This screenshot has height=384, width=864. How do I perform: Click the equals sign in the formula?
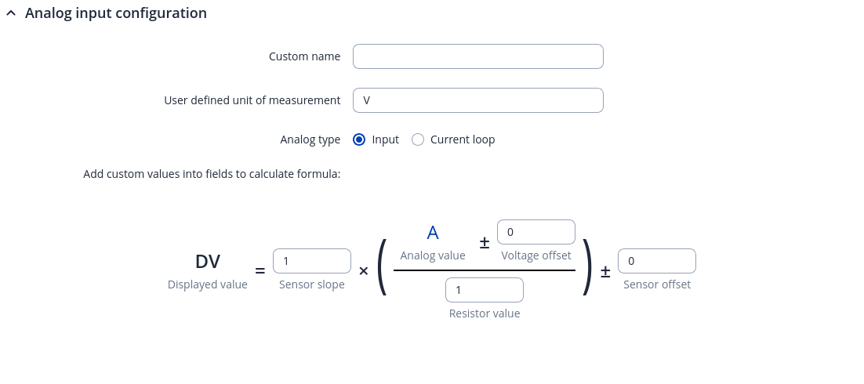[x=260, y=271]
